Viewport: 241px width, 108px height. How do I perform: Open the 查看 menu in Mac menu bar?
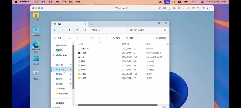tap(50, 2)
